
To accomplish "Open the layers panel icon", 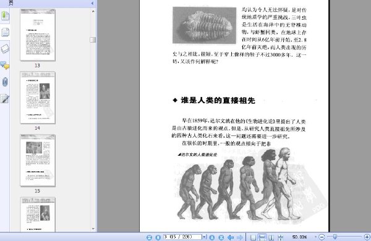I will (x=5, y=48).
